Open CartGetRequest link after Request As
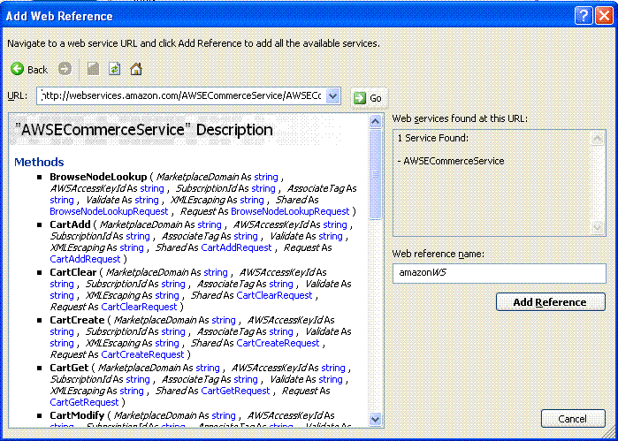This screenshot has width=618, height=441. (84, 402)
